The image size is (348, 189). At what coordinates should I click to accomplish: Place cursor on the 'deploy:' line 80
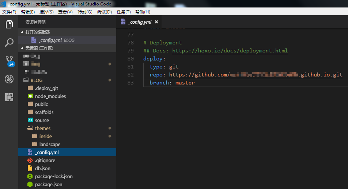[154, 59]
